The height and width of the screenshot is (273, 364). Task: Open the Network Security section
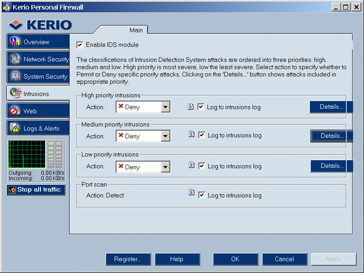pyautogui.click(x=38, y=59)
